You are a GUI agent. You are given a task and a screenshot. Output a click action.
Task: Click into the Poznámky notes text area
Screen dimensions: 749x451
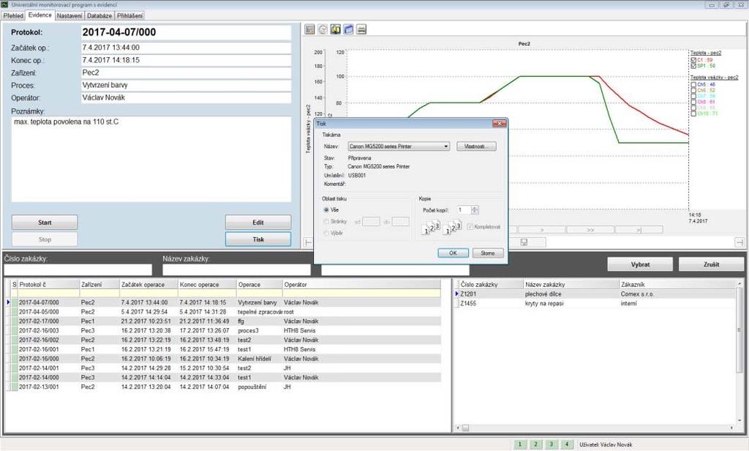(151, 160)
